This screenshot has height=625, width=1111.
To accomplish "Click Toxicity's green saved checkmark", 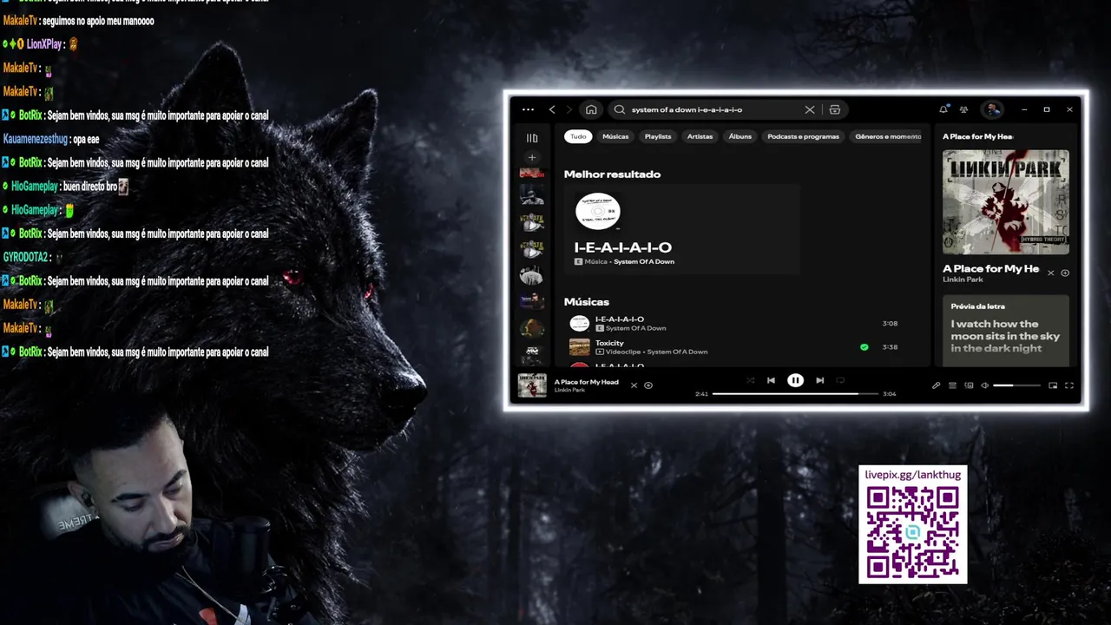I will [864, 347].
